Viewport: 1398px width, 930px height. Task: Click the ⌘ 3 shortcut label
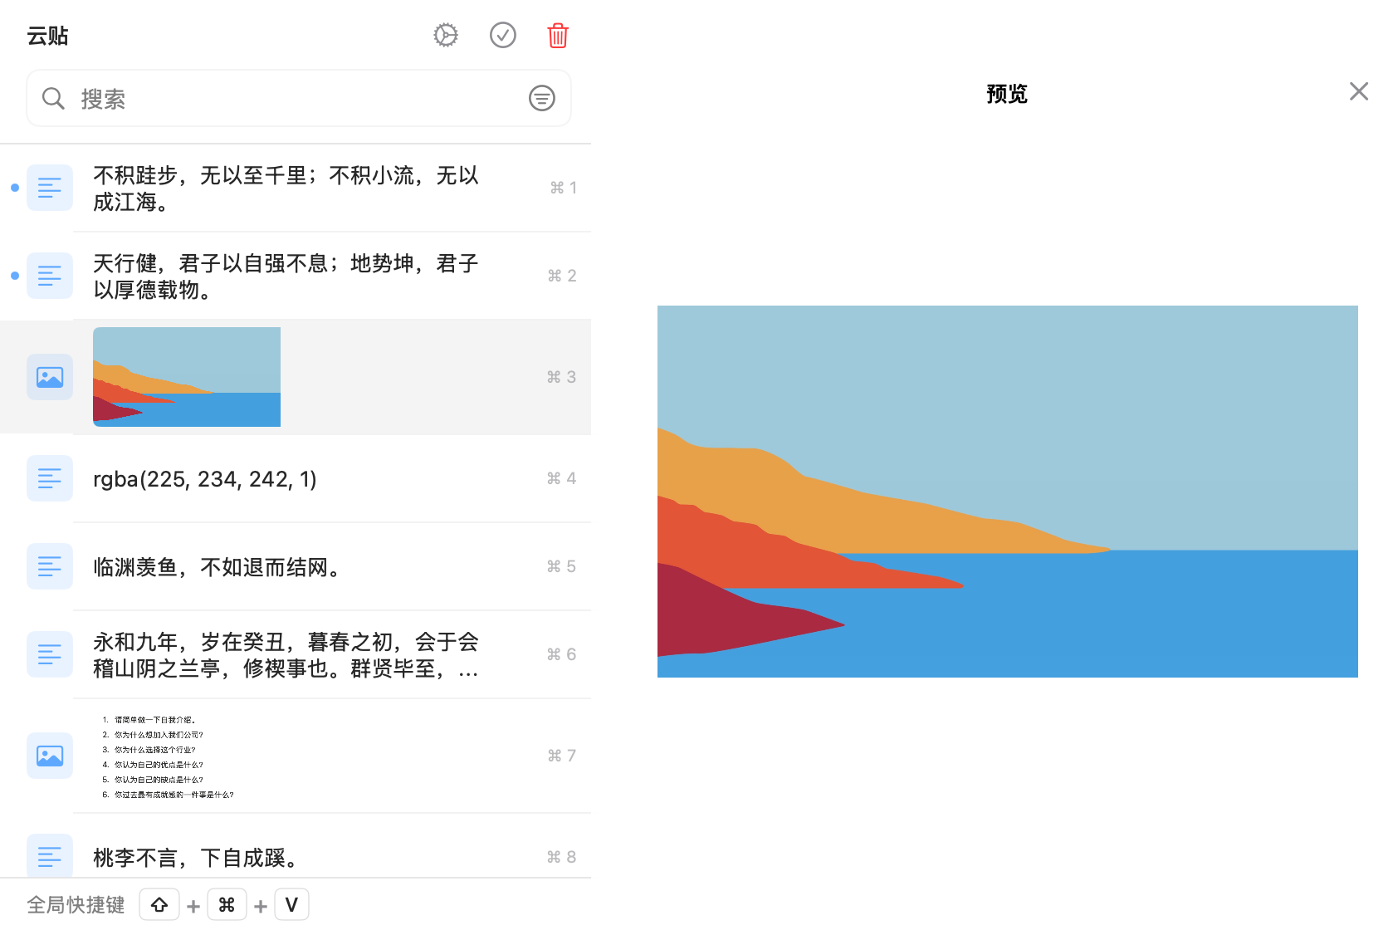click(x=562, y=377)
